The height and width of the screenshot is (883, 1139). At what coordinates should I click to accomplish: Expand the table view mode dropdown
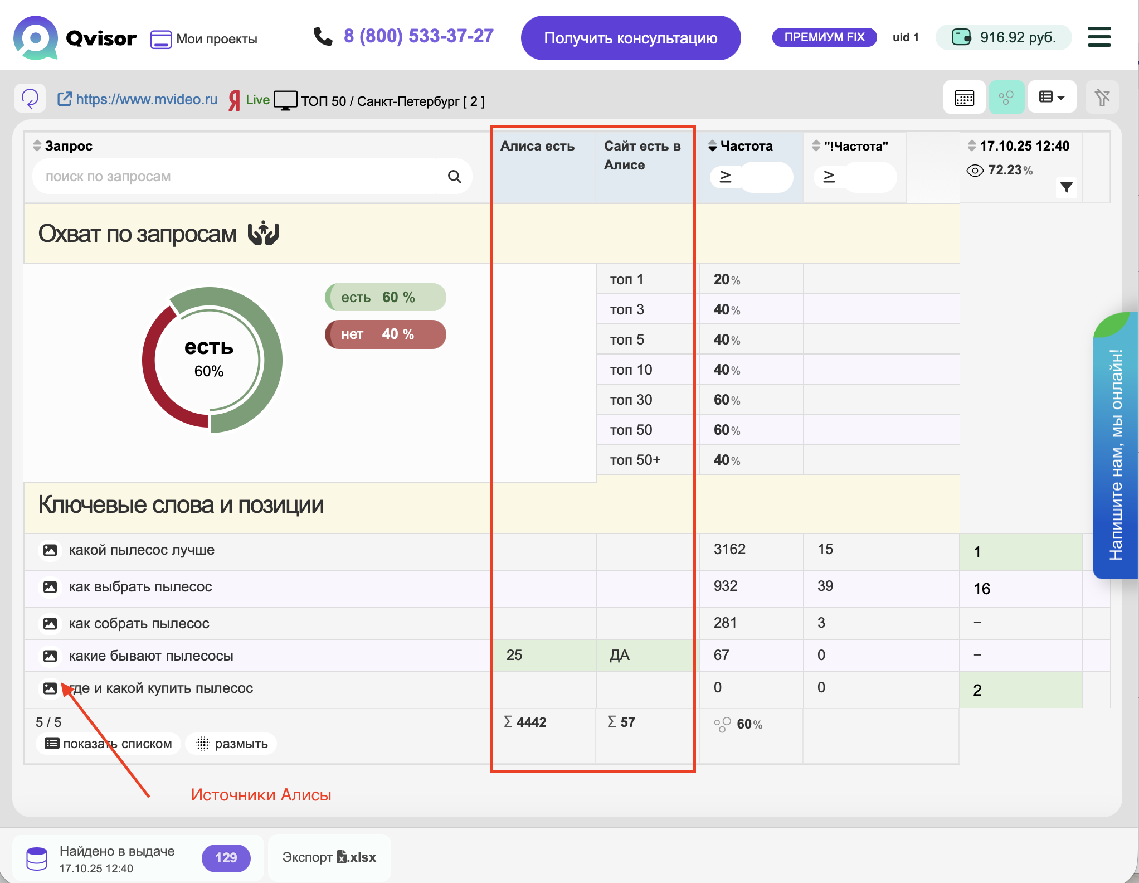point(1052,98)
